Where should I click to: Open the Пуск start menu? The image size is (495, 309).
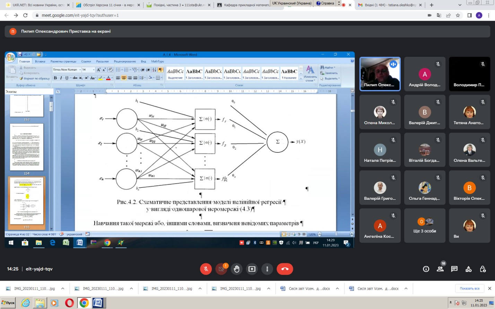tap(8, 303)
